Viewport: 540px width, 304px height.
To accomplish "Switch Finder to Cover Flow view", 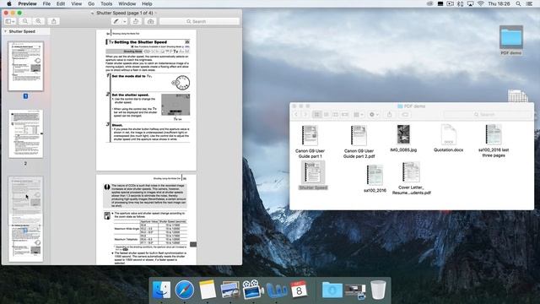I will (345, 115).
